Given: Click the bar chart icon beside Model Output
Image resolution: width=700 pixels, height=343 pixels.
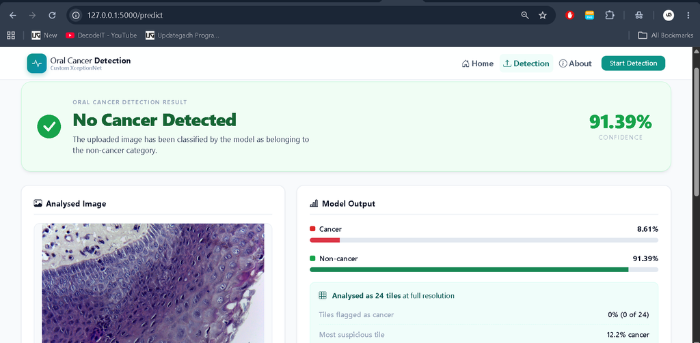Looking at the screenshot, I should (x=314, y=204).
